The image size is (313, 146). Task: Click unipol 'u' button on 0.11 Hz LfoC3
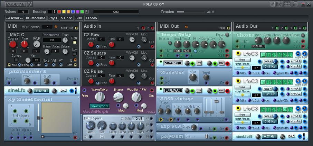(298, 53)
